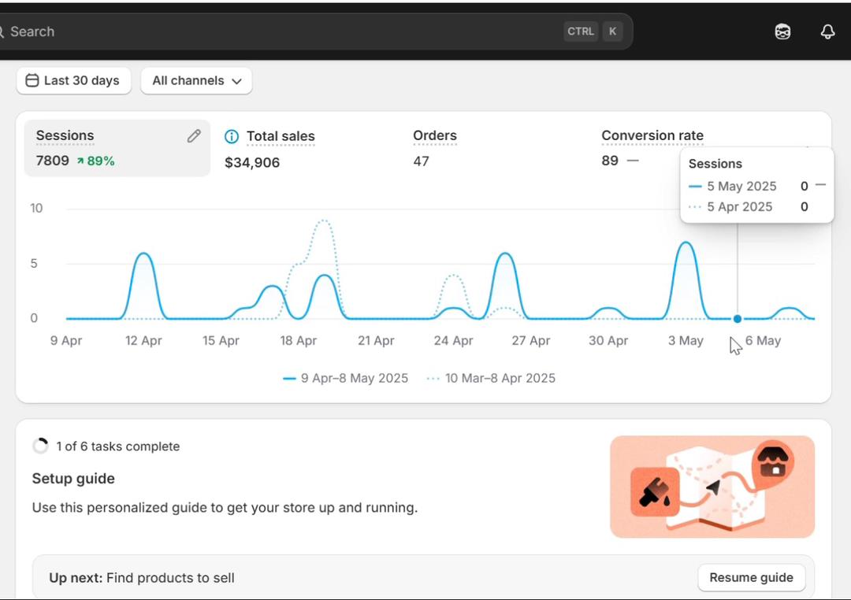Viewport: 851px width, 600px height.
Task: Click the CTRL shortcut key badge
Action: point(581,31)
